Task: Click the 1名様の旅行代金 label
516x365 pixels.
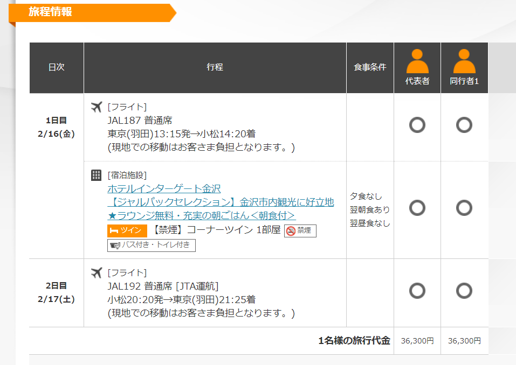Action: point(354,341)
